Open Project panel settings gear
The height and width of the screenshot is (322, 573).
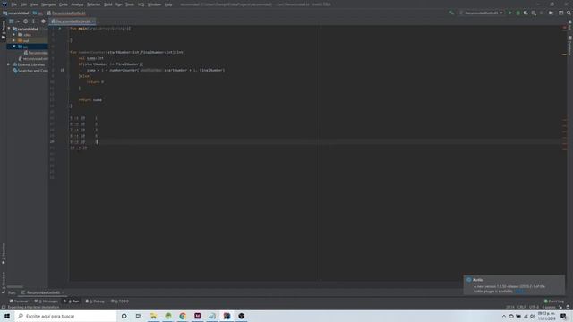pos(43,21)
